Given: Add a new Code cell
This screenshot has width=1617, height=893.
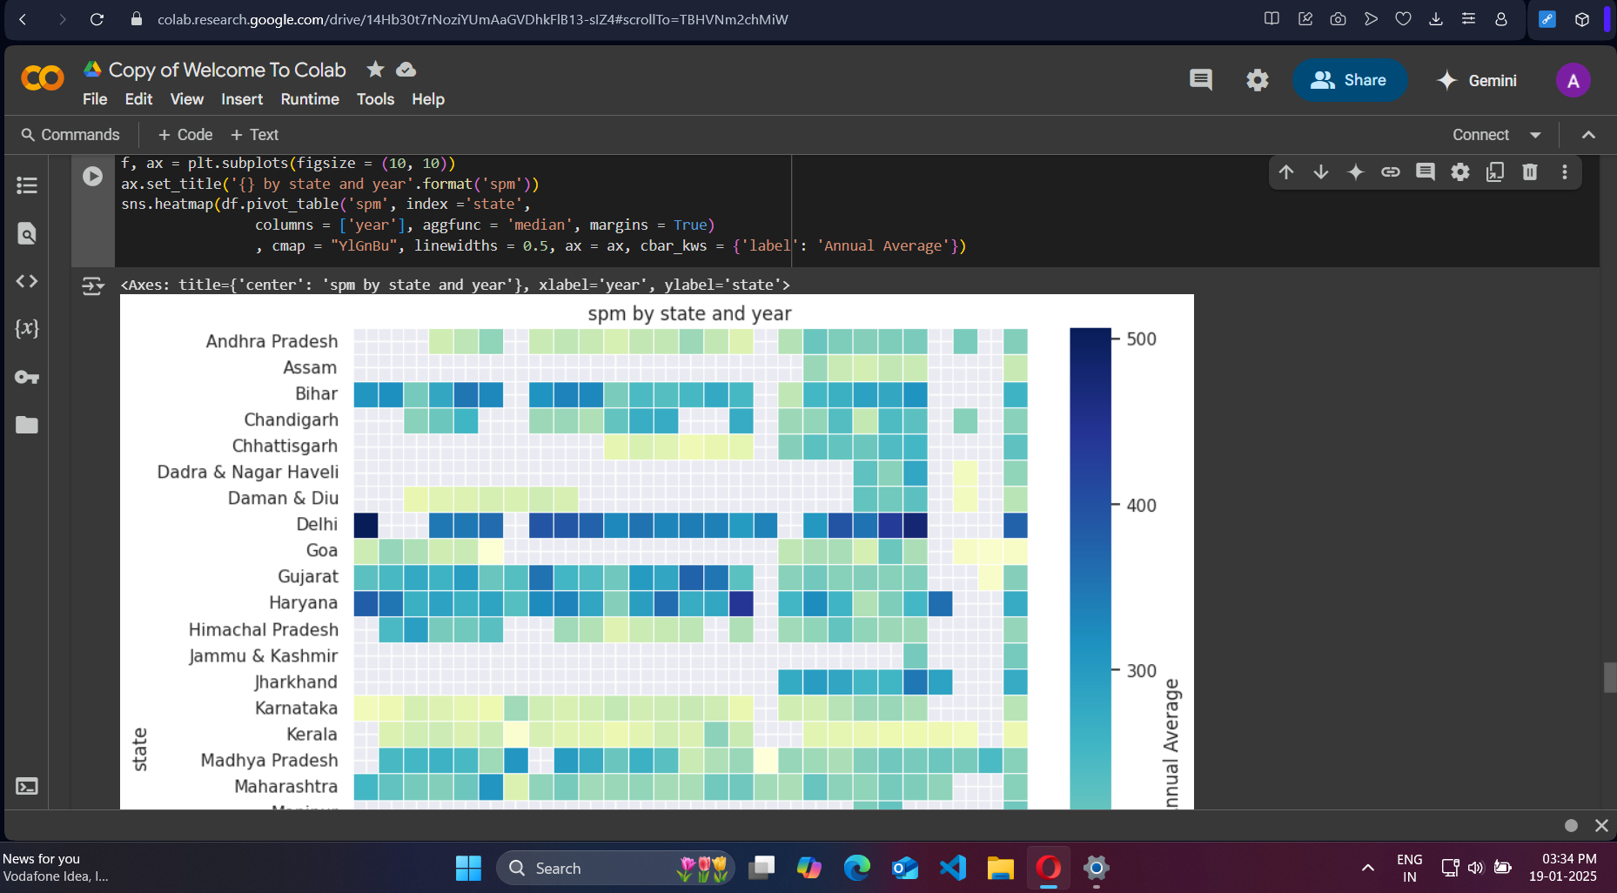Looking at the screenshot, I should click(x=185, y=135).
